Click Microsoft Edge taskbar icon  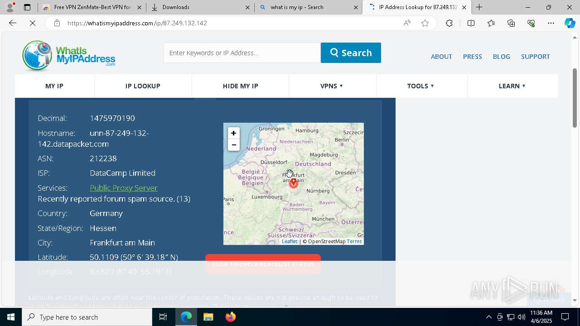click(186, 317)
